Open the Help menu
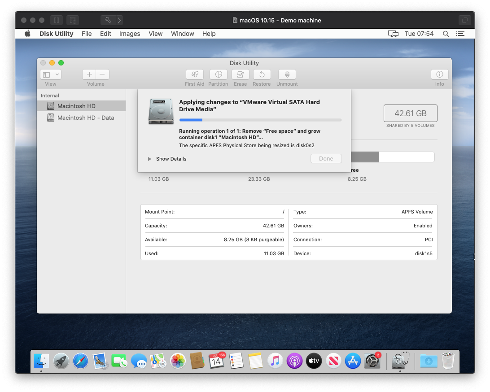The width and height of the screenshot is (490, 392). click(209, 34)
